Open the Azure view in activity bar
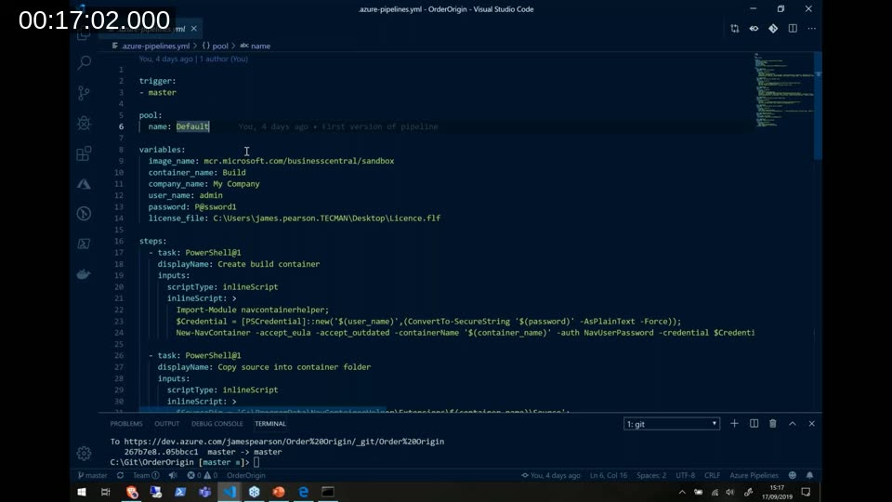The width and height of the screenshot is (892, 502). [85, 184]
